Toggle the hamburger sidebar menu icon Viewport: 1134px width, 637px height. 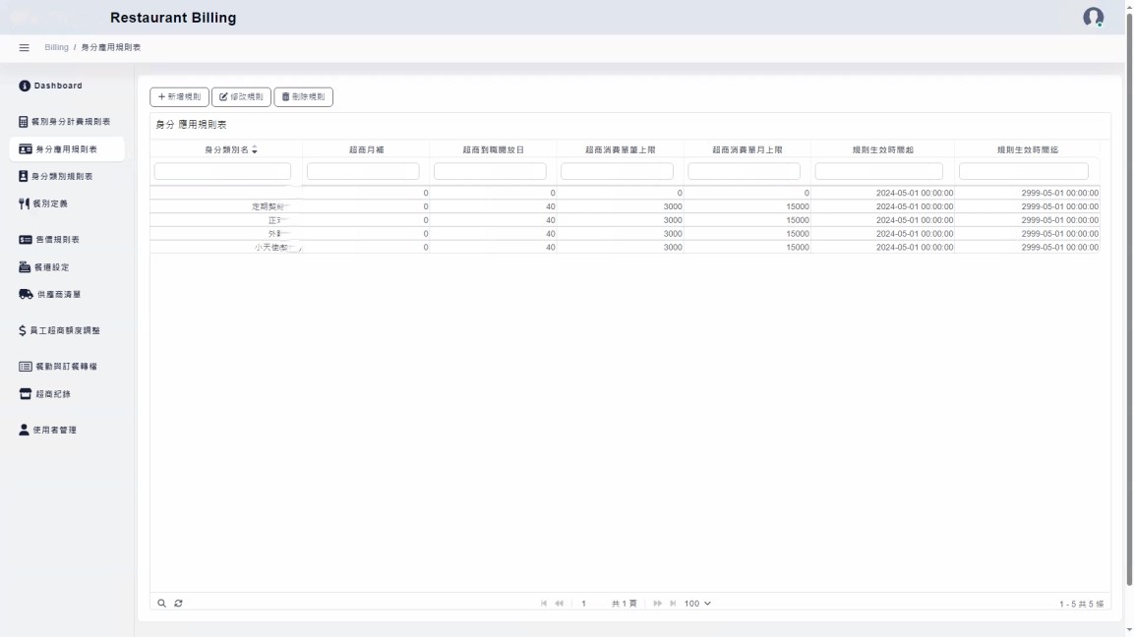click(x=25, y=47)
